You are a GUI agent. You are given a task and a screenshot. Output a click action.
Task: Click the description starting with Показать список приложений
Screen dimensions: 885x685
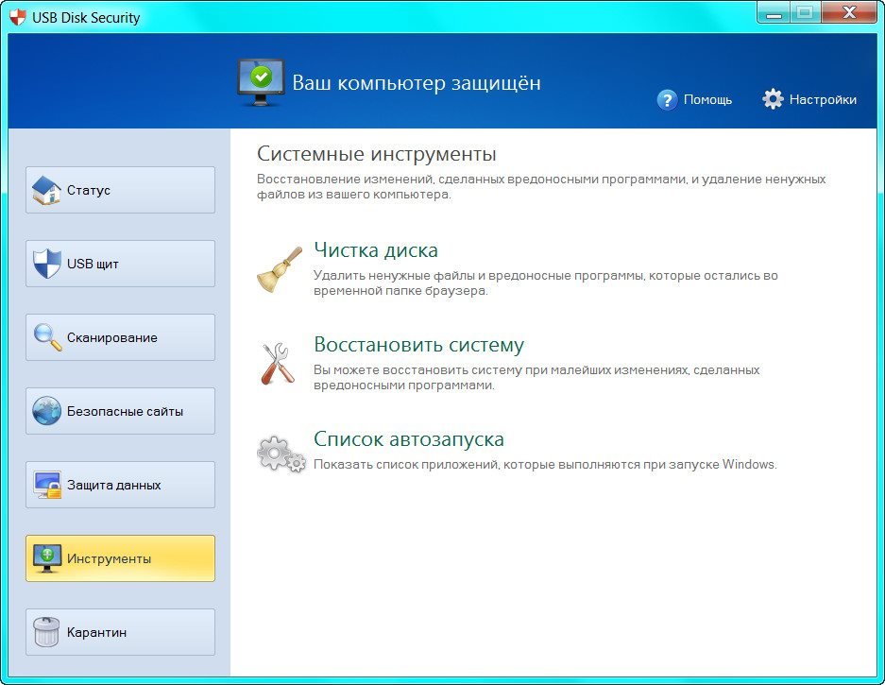(545, 464)
